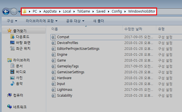Click the 바탕 화면 monitor icon
Screen dimensions: 182x112
point(12,43)
